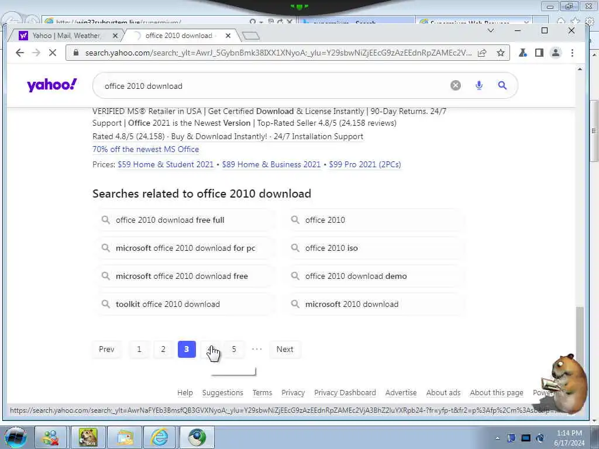The image size is (599, 449).
Task: Open the Chrome Labs flask icon
Action: [522, 53]
